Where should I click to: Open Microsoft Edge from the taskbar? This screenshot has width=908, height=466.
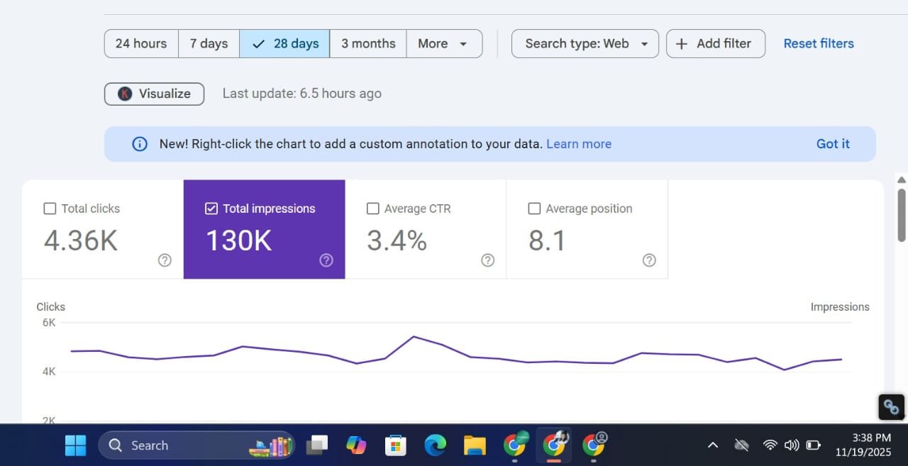pyautogui.click(x=435, y=445)
